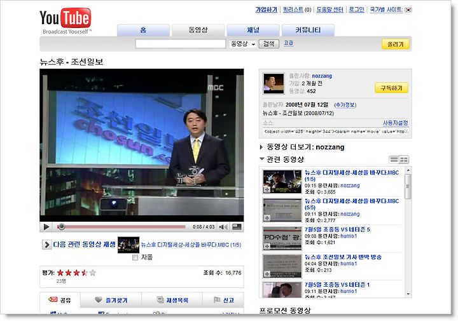Image resolution: width=458 pixels, height=321 pixels.
Task: Open the 도움말 센터 link
Action: click(330, 10)
